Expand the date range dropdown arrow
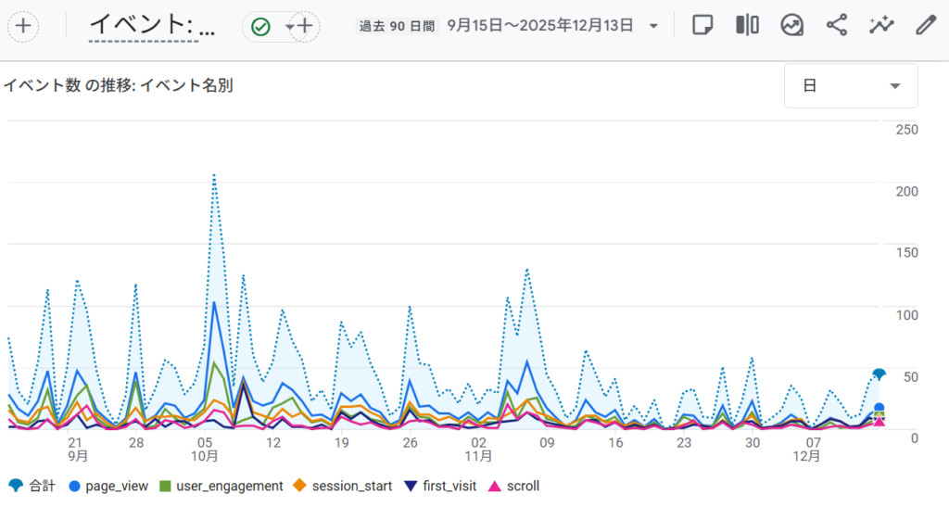949x507 pixels. pyautogui.click(x=654, y=26)
